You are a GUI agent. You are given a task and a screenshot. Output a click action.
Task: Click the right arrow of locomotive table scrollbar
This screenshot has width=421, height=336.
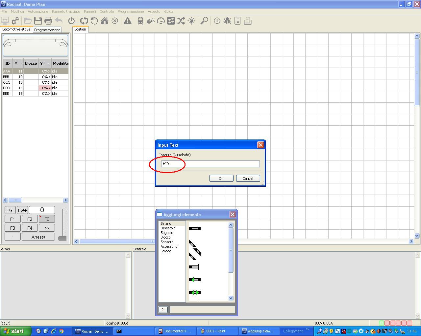(x=65, y=200)
